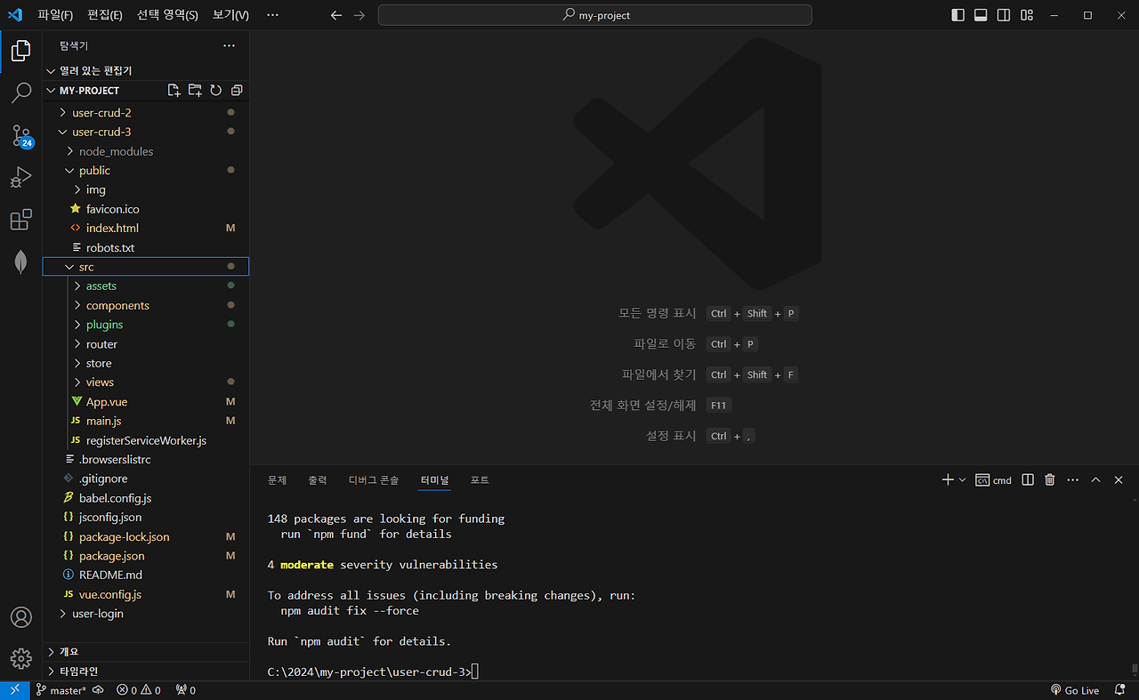This screenshot has width=1139, height=700.
Task: Expand the components folder
Action: point(146,305)
